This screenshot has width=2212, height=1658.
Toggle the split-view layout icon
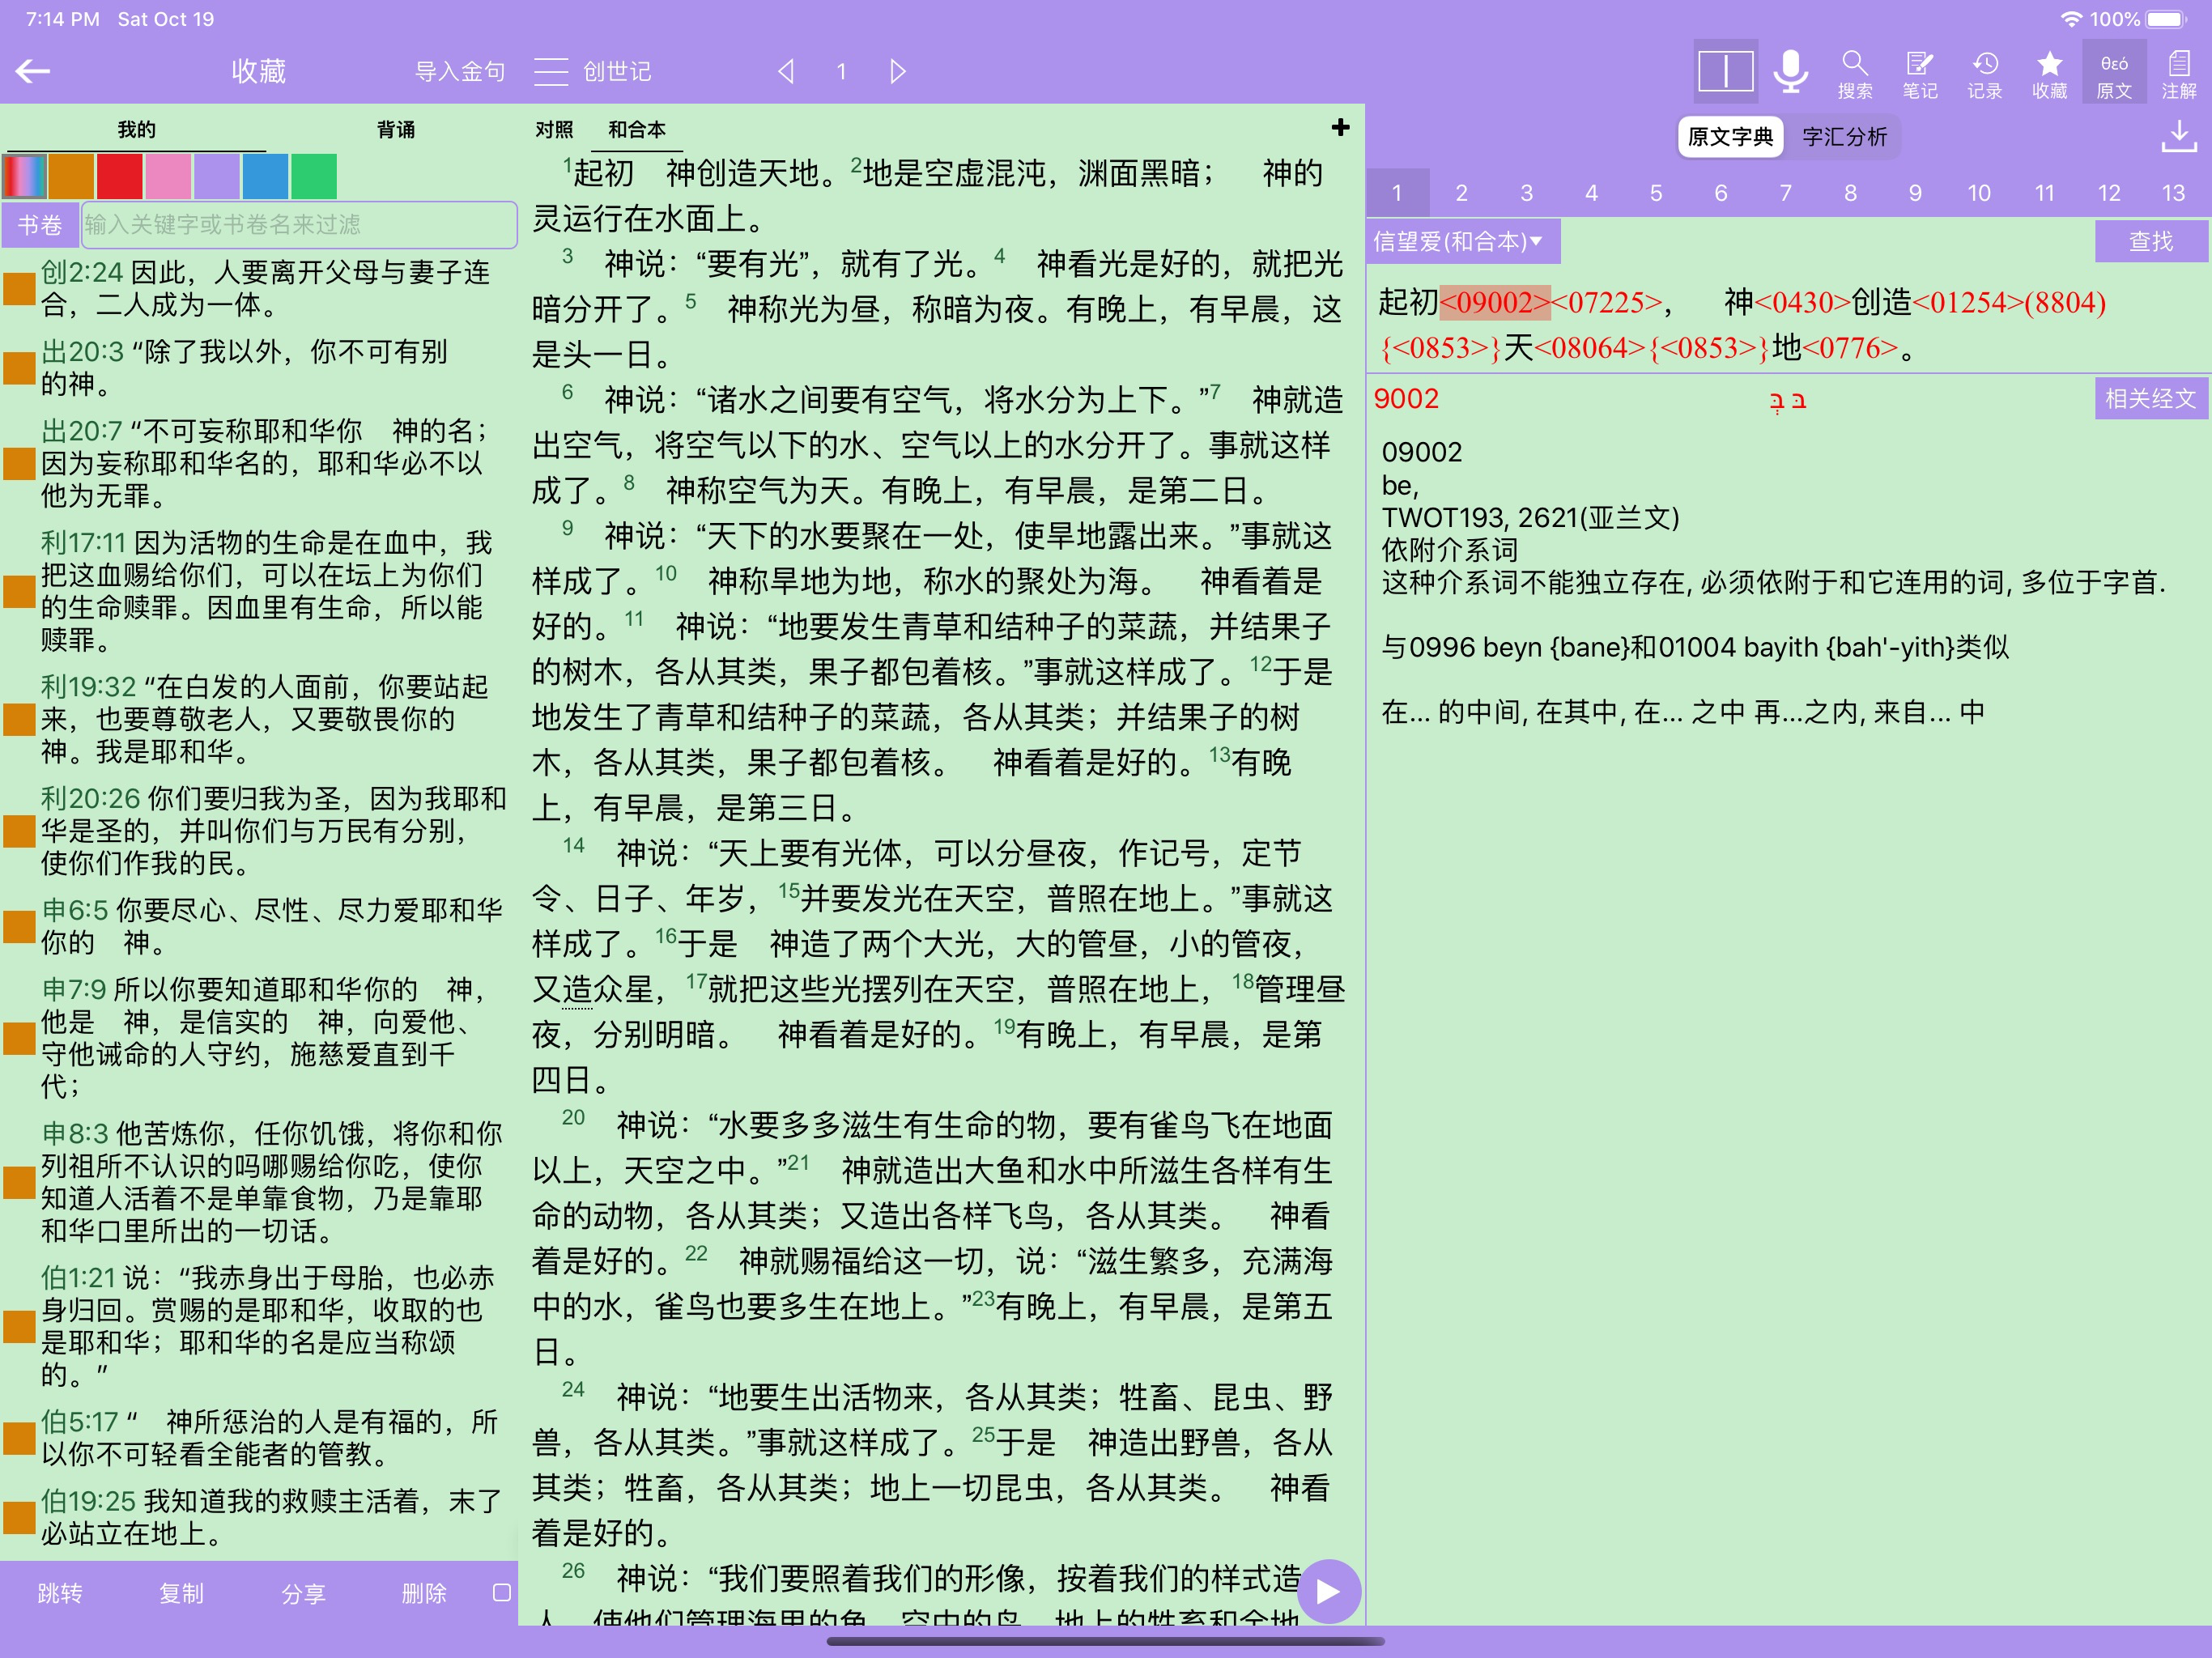[x=1725, y=71]
